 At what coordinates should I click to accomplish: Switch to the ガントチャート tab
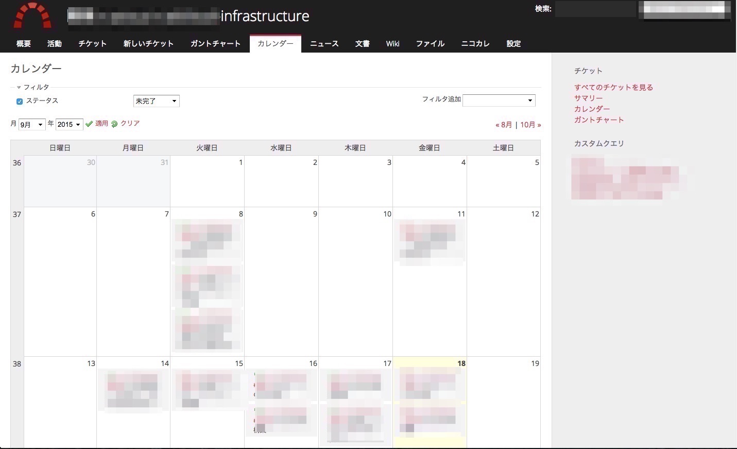coord(215,44)
